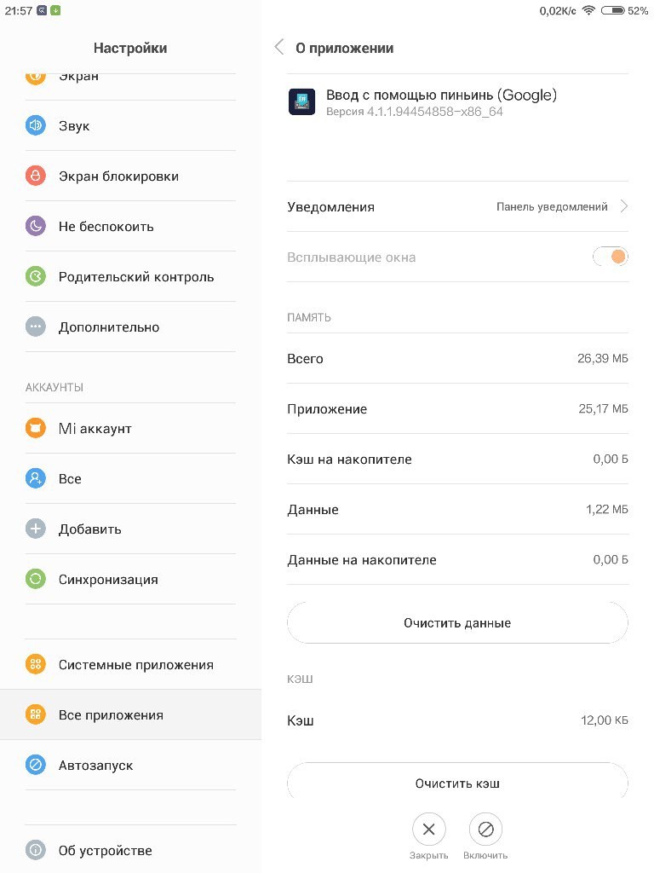The image size is (654, 873).
Task: Tap the Добавить account plus icon
Action: pos(36,529)
